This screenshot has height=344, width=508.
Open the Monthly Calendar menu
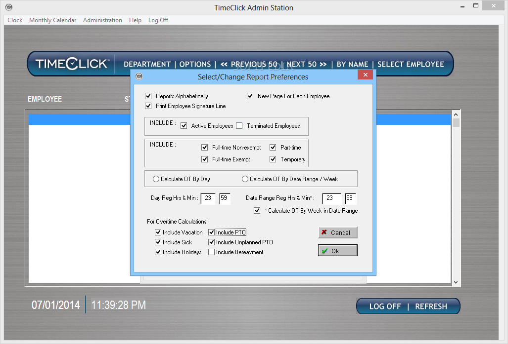coord(52,20)
